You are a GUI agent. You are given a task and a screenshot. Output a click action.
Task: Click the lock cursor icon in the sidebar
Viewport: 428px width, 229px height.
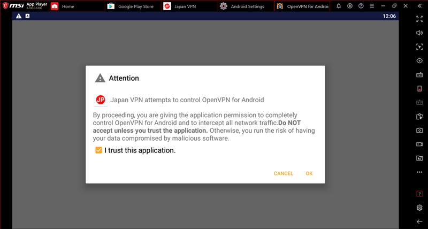coord(419,47)
